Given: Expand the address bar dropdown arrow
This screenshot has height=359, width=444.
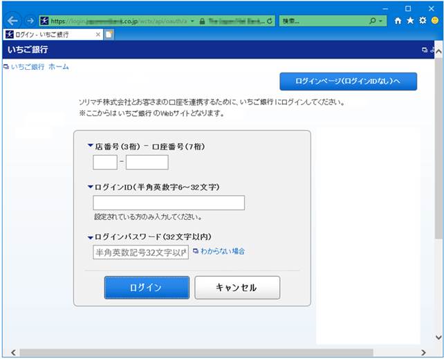Looking at the screenshot, I should 192,21.
